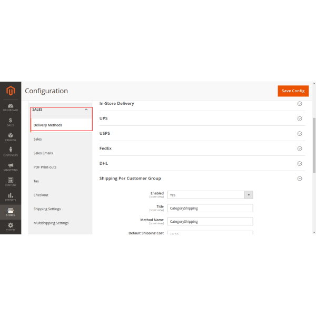This screenshot has height=316, width=316.
Task: Collapse the Shipping Per Customer Group section
Action: (300, 179)
